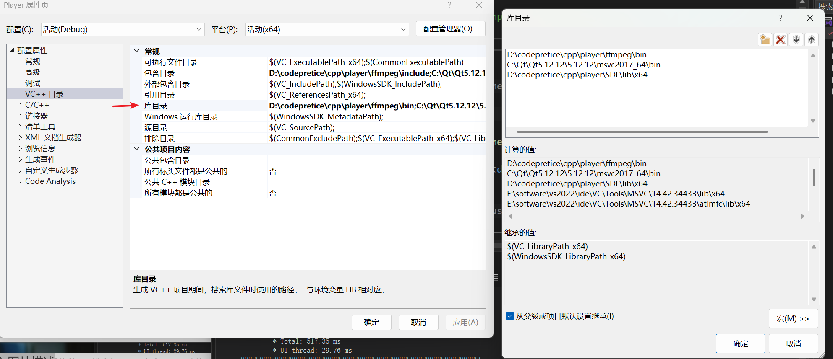Collapse the 公共项目内容 group

pos(137,149)
